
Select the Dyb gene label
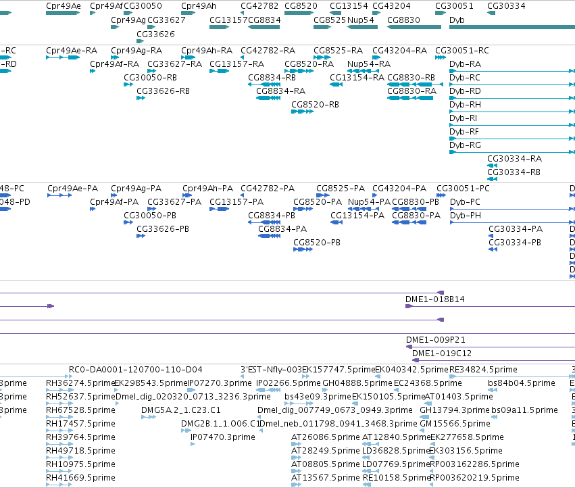click(x=457, y=20)
